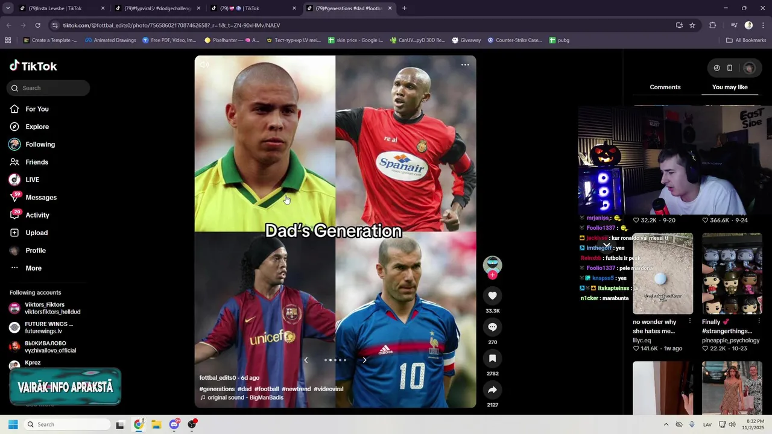
Task: Click the TikTok logo
Action: [x=33, y=66]
